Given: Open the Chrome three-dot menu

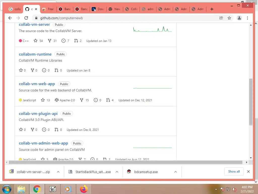Looking at the screenshot, I should point(247,18).
